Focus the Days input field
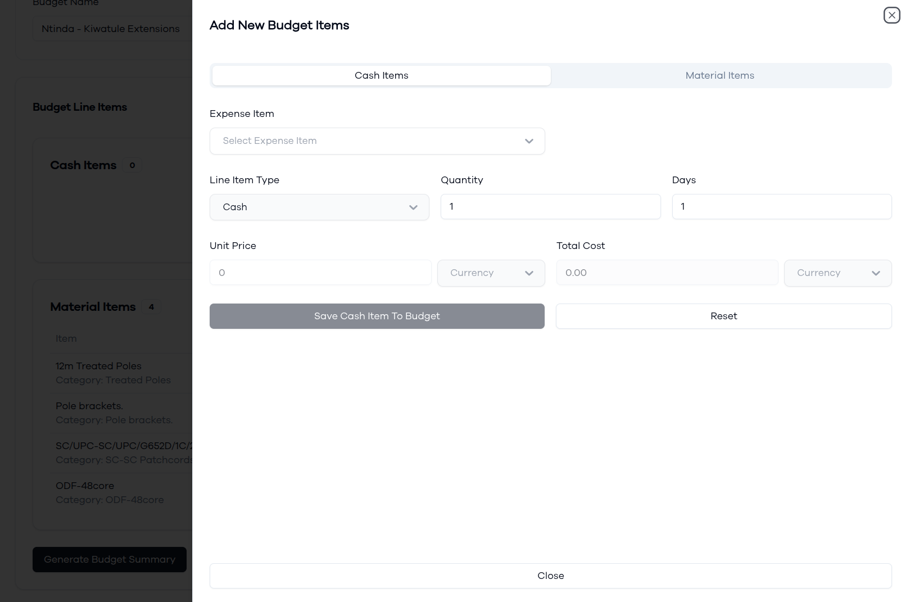The image size is (910, 602). 781,207
